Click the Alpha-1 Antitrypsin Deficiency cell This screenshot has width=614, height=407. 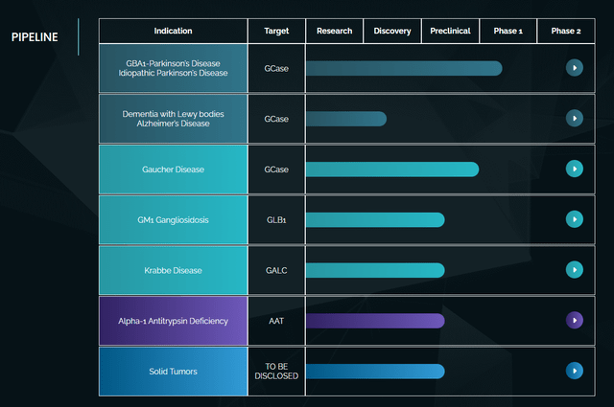click(173, 321)
